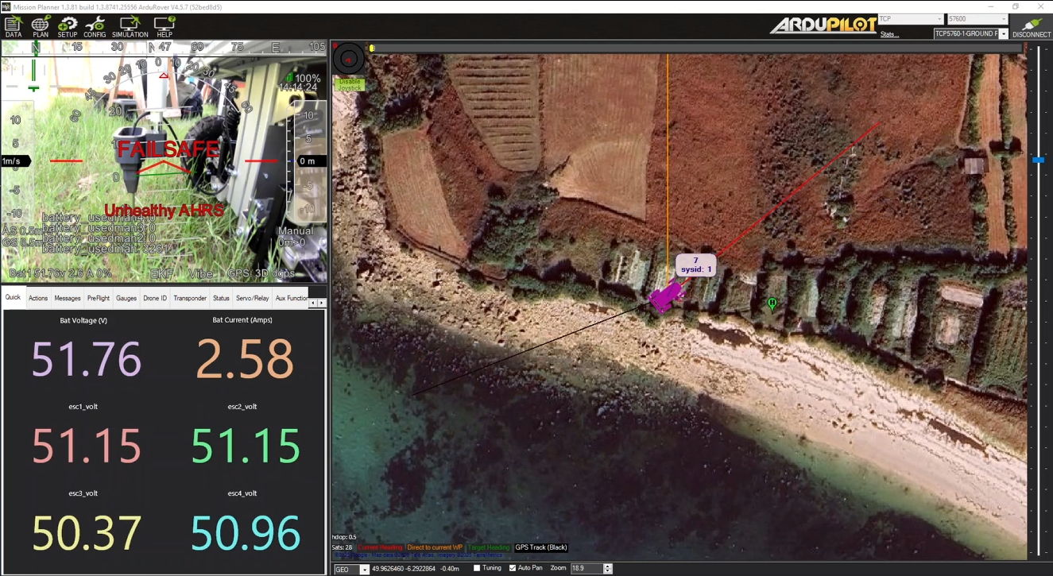Open the CONFIG tuning screen
The width and height of the screenshot is (1053, 576).
[x=95, y=27]
